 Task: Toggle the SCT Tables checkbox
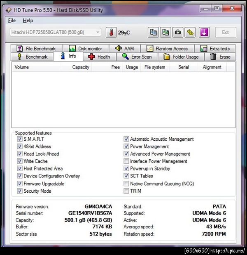click(x=126, y=176)
